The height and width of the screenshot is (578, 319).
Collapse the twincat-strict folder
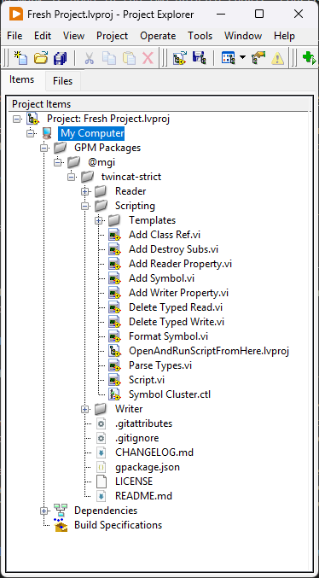coord(72,177)
